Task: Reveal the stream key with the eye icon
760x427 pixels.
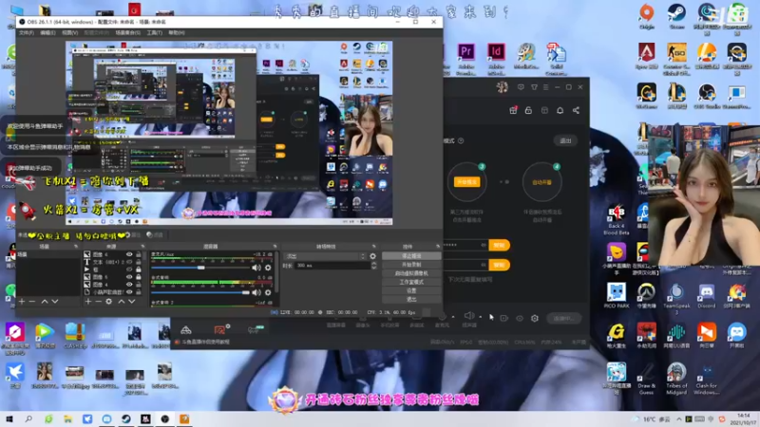Action: click(x=484, y=245)
